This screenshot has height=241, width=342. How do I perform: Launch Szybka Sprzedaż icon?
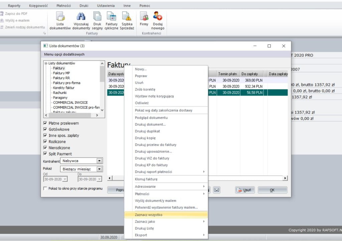pos(127,20)
